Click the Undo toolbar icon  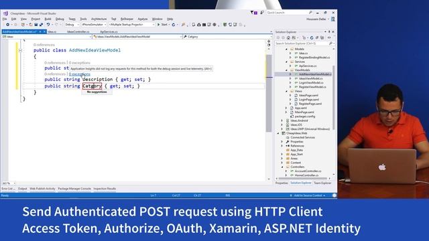coord(48,25)
